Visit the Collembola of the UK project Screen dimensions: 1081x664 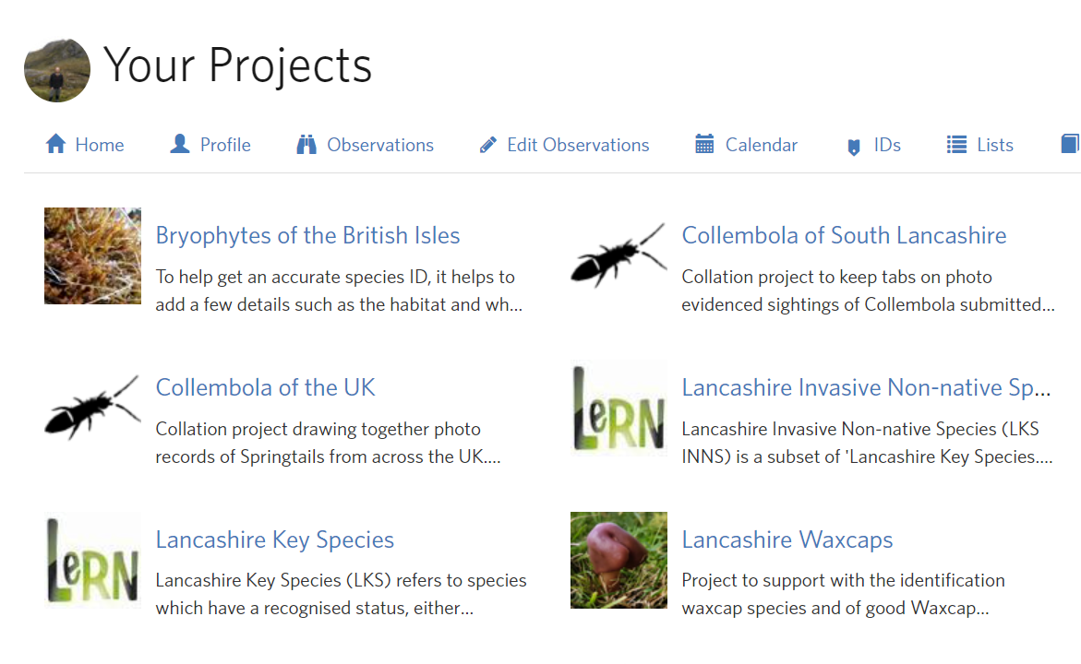click(265, 388)
